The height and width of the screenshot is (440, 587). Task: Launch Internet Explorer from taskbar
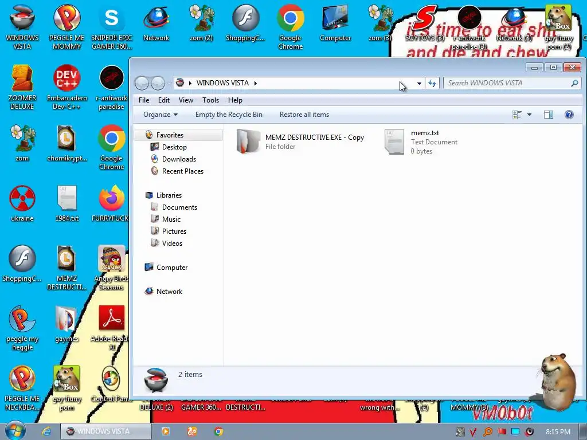[x=46, y=431]
